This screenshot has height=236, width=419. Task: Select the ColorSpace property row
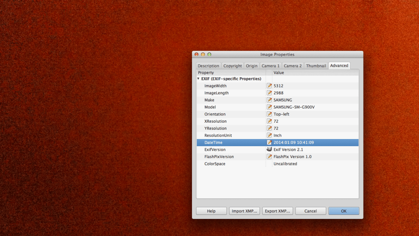coord(215,164)
